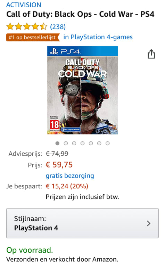The width and height of the screenshot is (165, 269).
Task: Select the first image carousel dot
Action: [x=57, y=143]
